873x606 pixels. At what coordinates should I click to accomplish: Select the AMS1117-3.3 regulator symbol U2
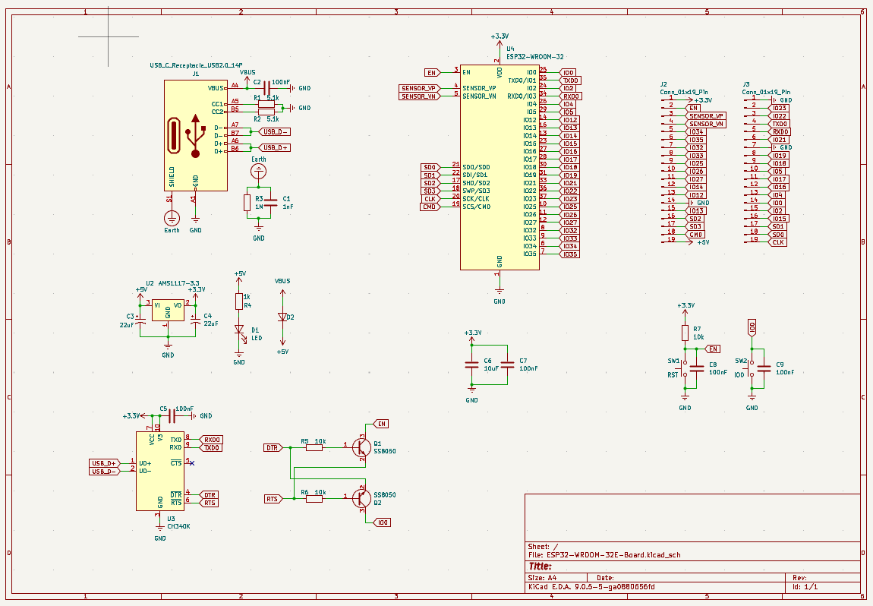coord(168,309)
